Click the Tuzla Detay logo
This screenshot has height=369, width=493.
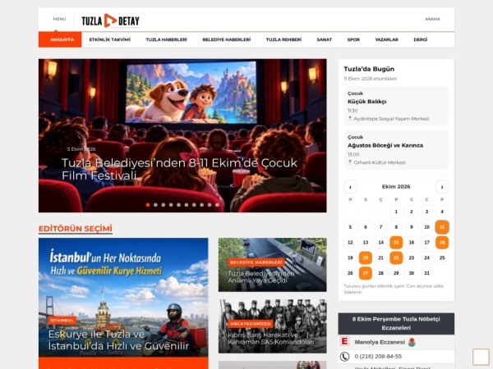point(110,21)
